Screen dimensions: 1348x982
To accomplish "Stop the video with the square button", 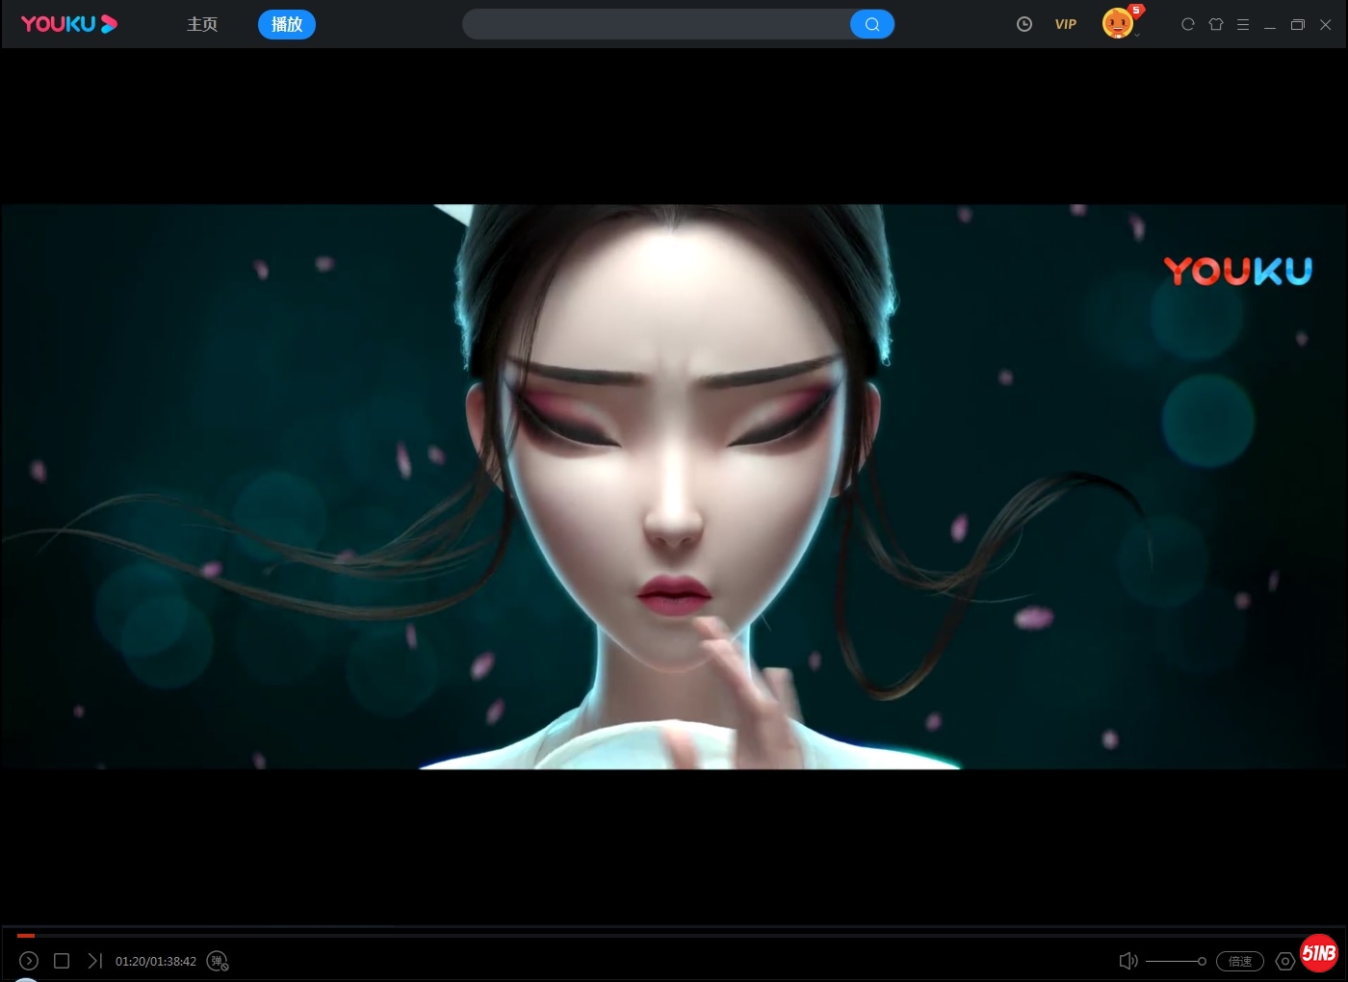I will 62,961.
